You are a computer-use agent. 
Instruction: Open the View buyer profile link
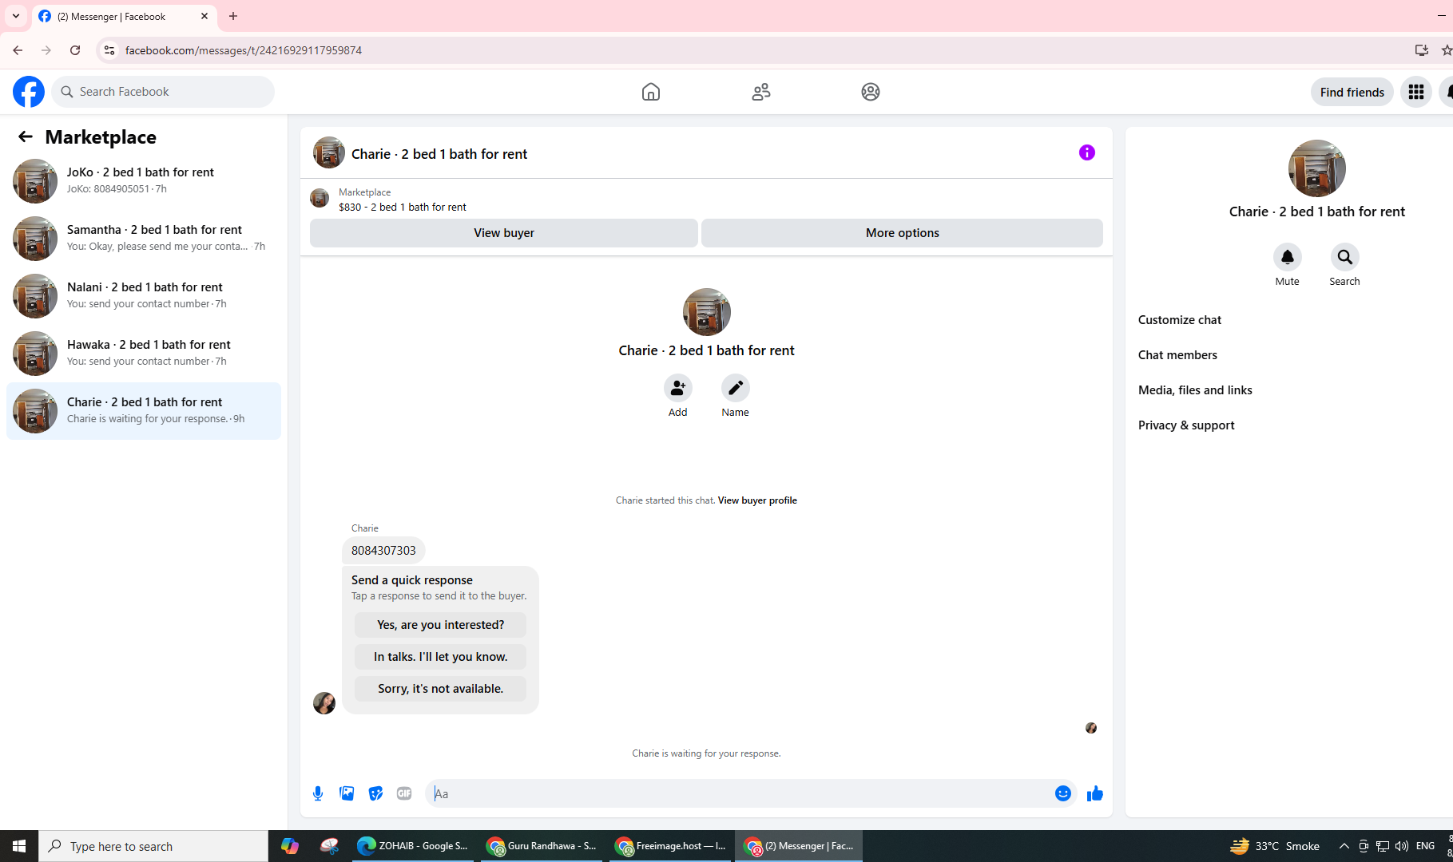coord(757,500)
